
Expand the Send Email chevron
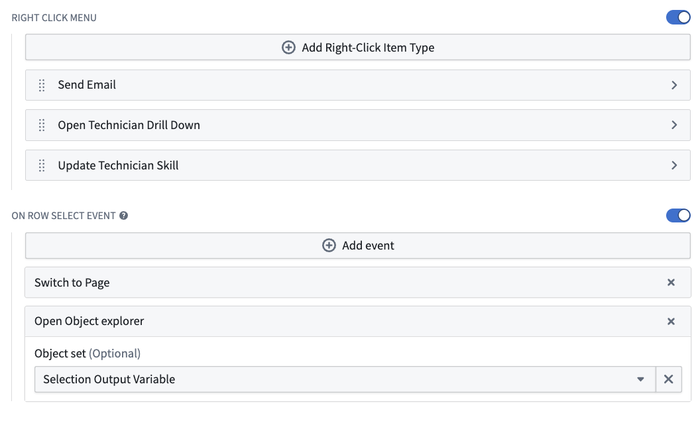(x=674, y=85)
